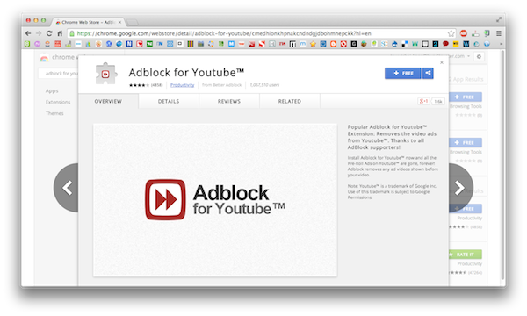Open the web store settings gear
Viewport: 527px width, 316px height.
[x=479, y=56]
